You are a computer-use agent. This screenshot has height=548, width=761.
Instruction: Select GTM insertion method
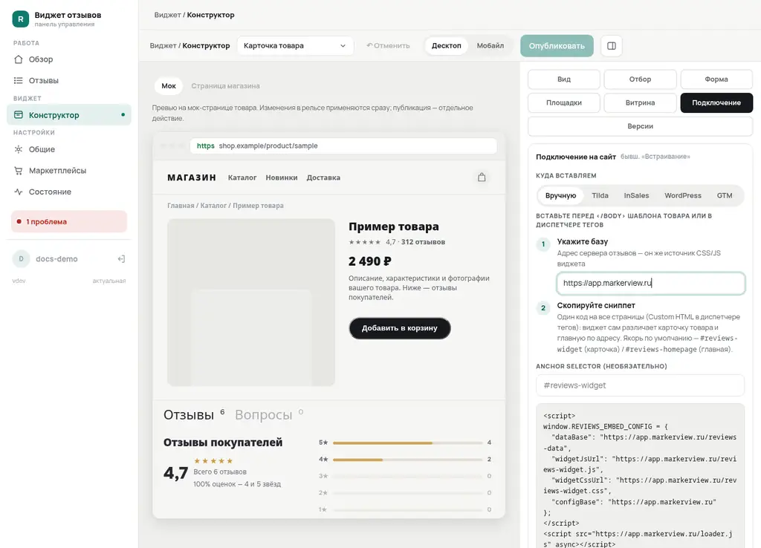(725, 195)
